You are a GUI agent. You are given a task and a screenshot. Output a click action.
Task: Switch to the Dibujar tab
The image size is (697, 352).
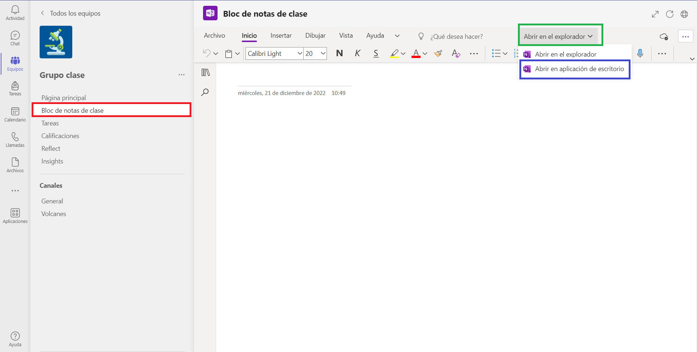[315, 36]
